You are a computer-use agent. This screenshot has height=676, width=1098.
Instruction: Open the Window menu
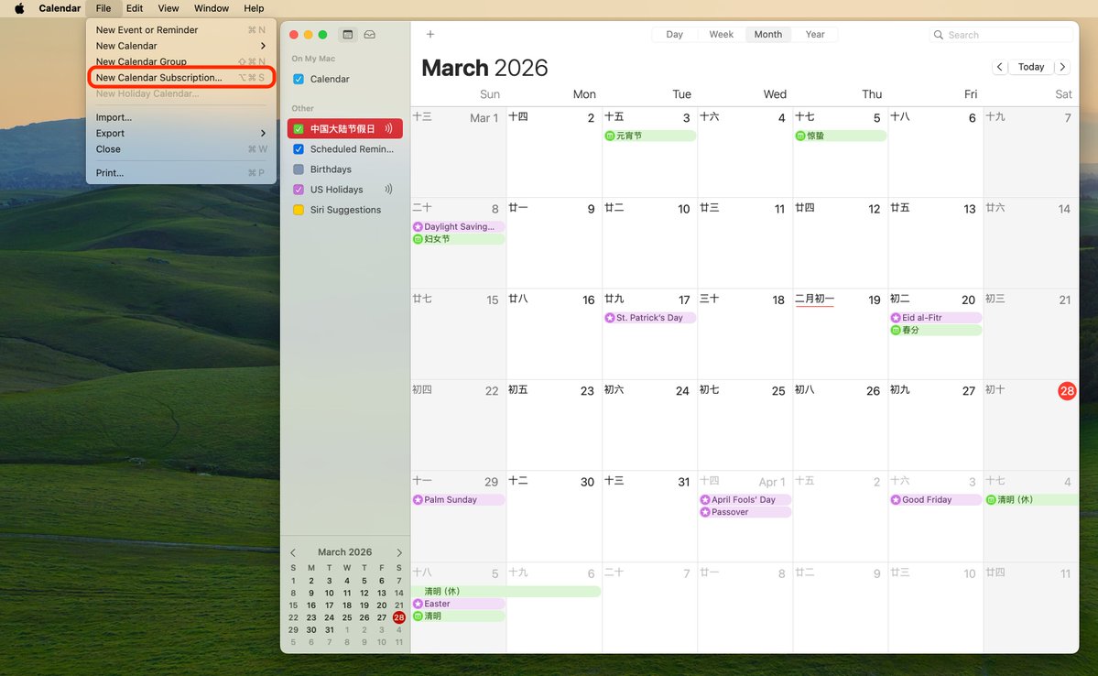click(x=211, y=8)
